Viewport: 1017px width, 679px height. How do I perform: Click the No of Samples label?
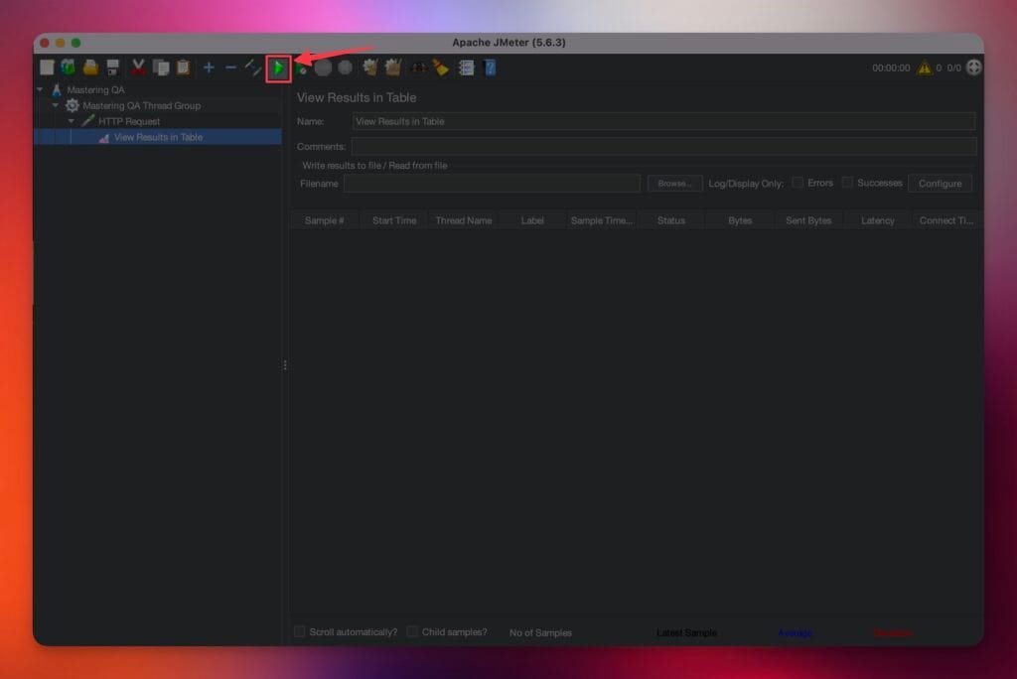(x=540, y=632)
